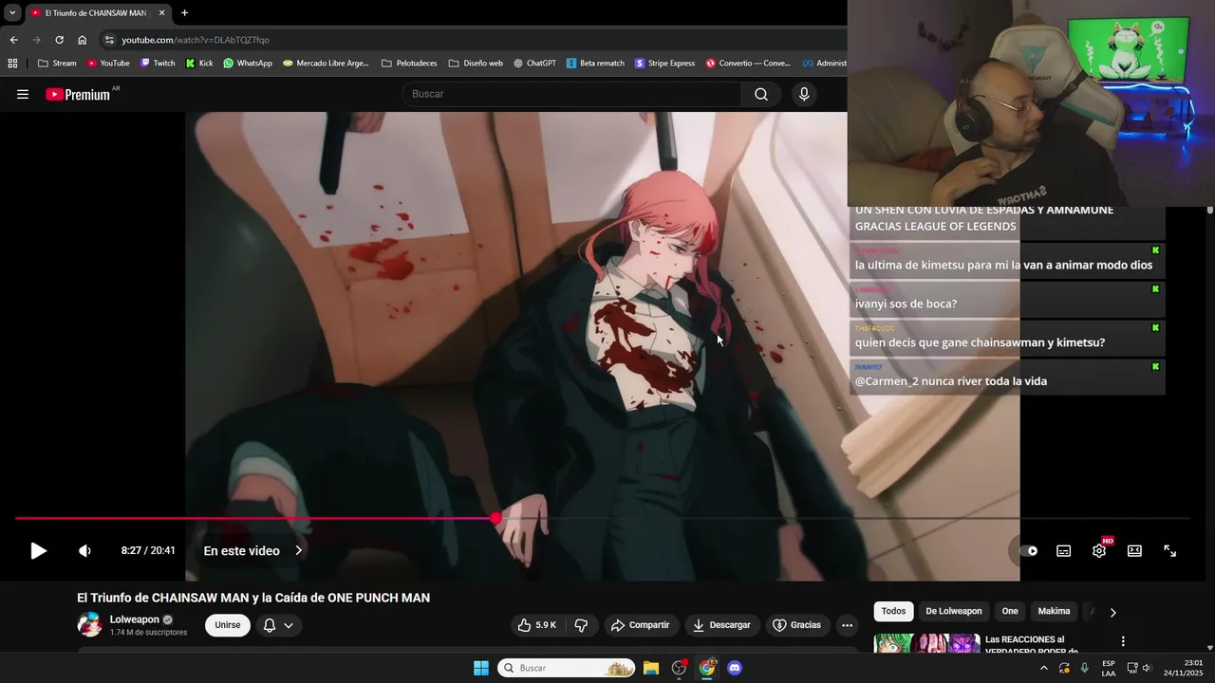The image size is (1215, 683).
Task: Open the YouTube hamburger guide menu
Action: click(x=23, y=94)
